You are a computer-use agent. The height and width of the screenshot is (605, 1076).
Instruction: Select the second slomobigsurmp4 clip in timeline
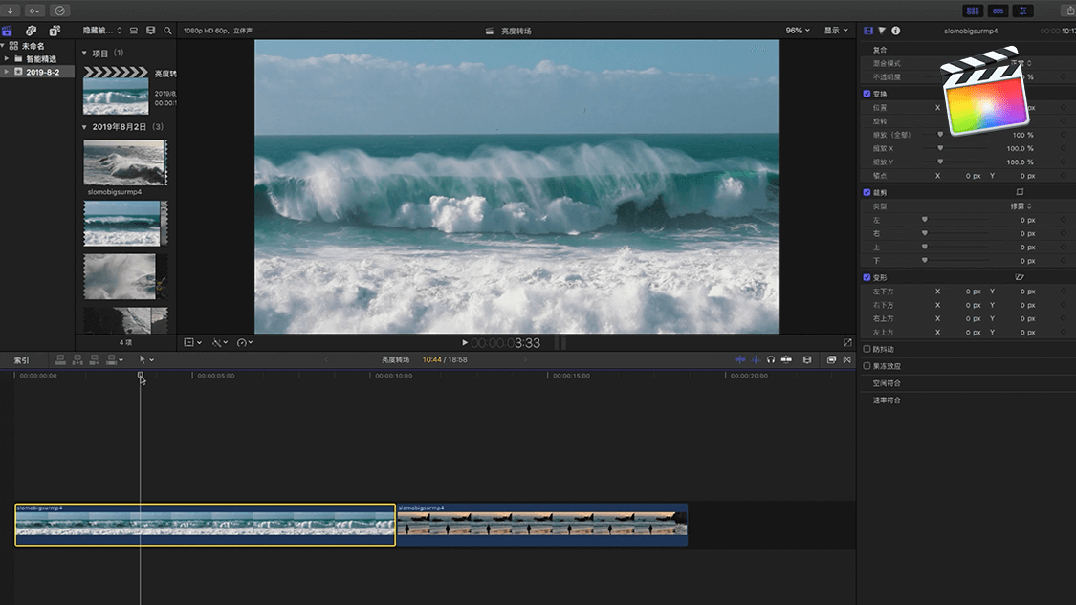tap(541, 525)
